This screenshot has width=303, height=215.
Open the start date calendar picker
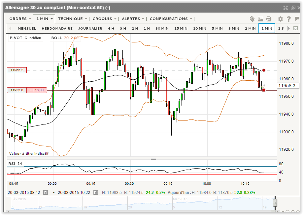coord(46,192)
